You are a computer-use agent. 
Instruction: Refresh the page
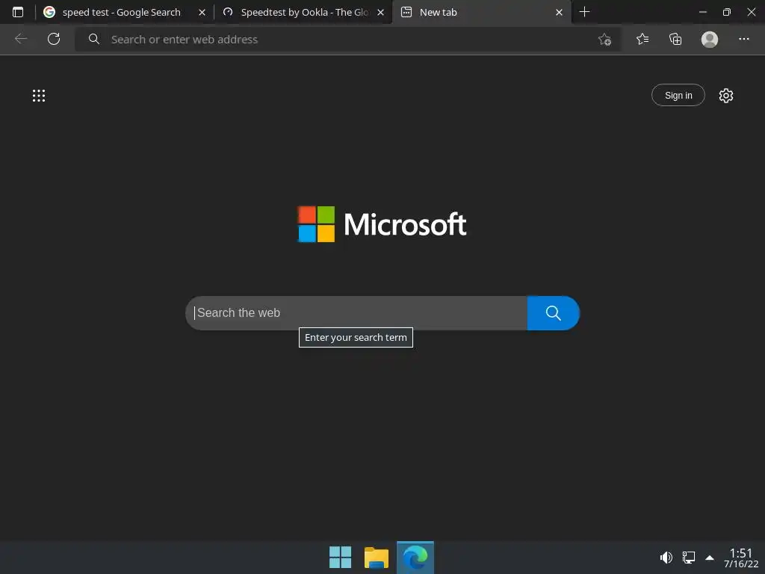54,39
